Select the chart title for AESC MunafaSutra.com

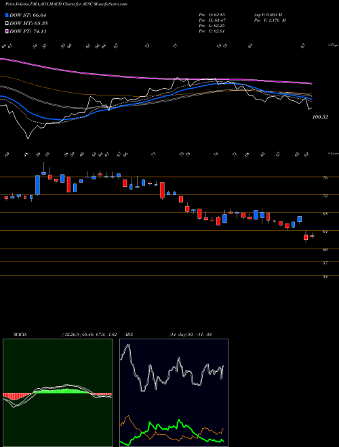[x=66, y=4]
